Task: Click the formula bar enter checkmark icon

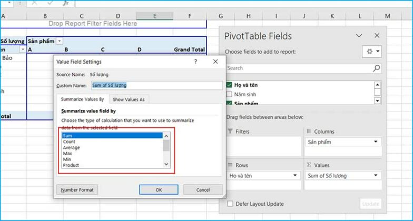Action: click(50, 3)
